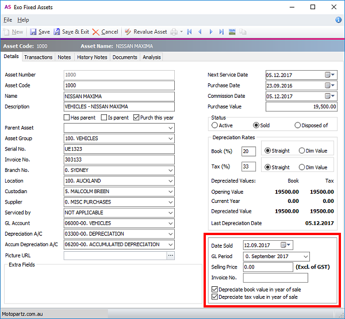
Task: Go to the first asset record
Action: pos(190,32)
